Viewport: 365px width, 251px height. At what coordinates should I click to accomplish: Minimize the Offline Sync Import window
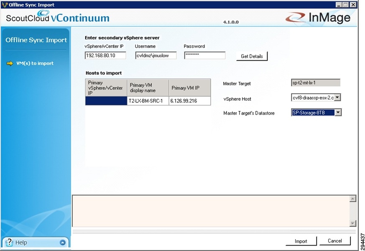(x=339, y=5)
